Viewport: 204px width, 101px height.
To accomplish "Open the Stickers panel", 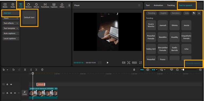I will click(x=28, y=6).
